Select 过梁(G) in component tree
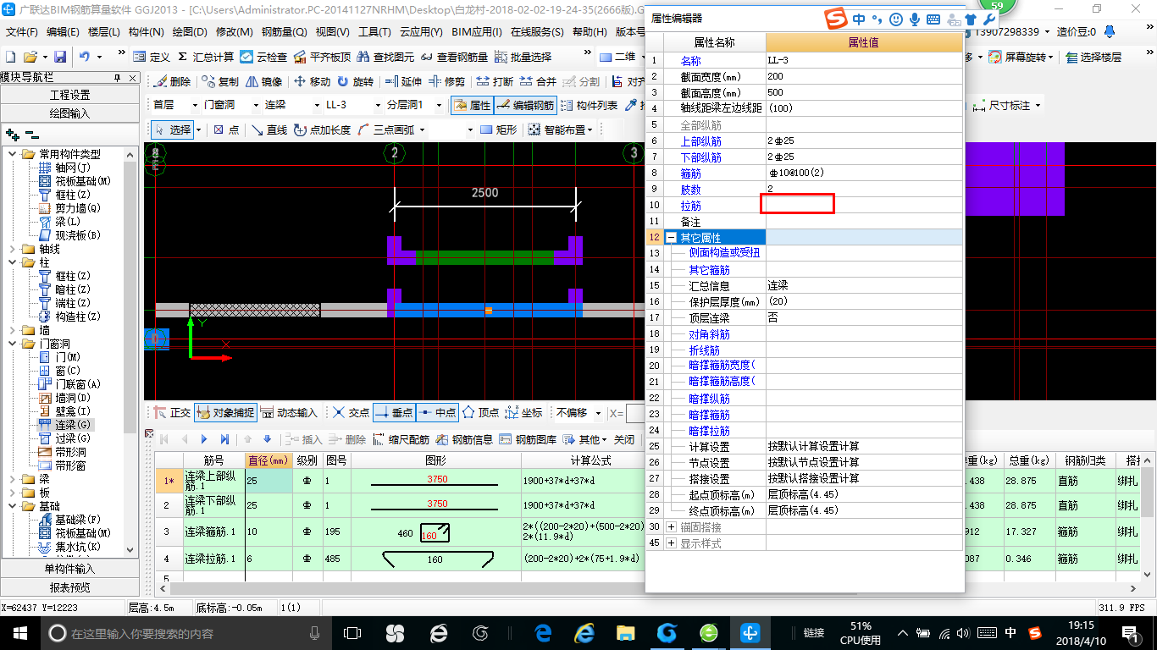 [x=73, y=438]
